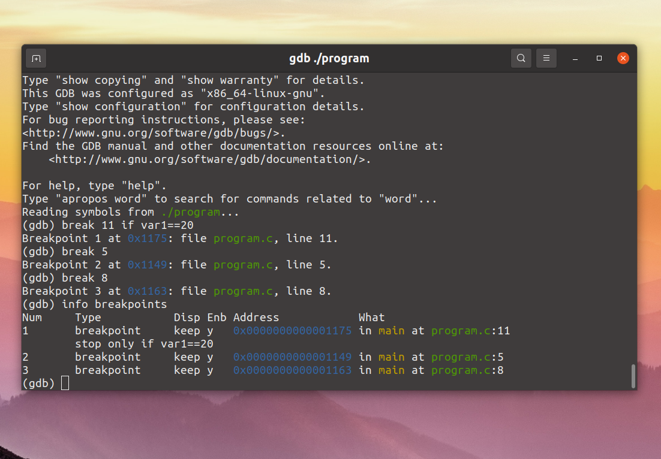Click 'stop only if var1==20' condition

coord(144,344)
